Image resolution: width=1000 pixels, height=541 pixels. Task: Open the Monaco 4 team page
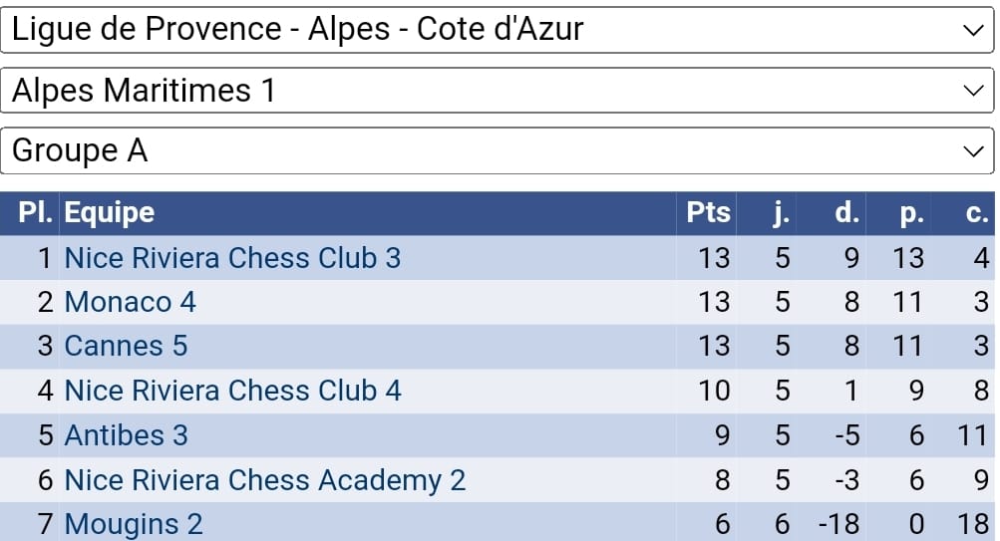(131, 302)
